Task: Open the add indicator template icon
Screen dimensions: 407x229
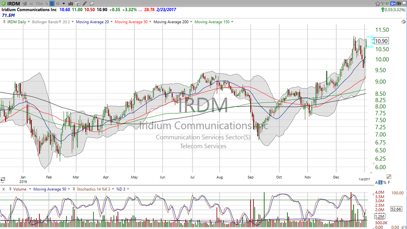Action: coord(78,4)
